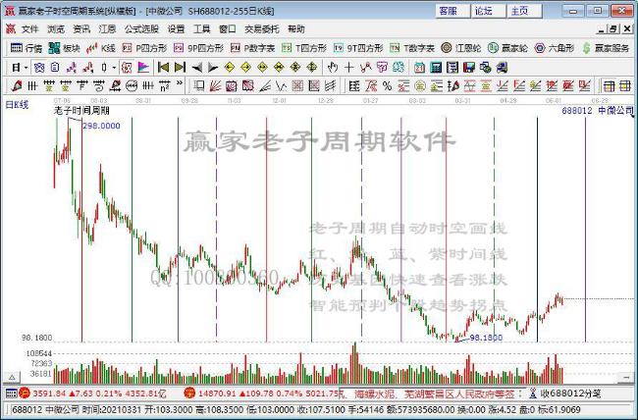638x420 pixels.
Task: Open the P数字表 tool
Action: pyautogui.click(x=252, y=48)
